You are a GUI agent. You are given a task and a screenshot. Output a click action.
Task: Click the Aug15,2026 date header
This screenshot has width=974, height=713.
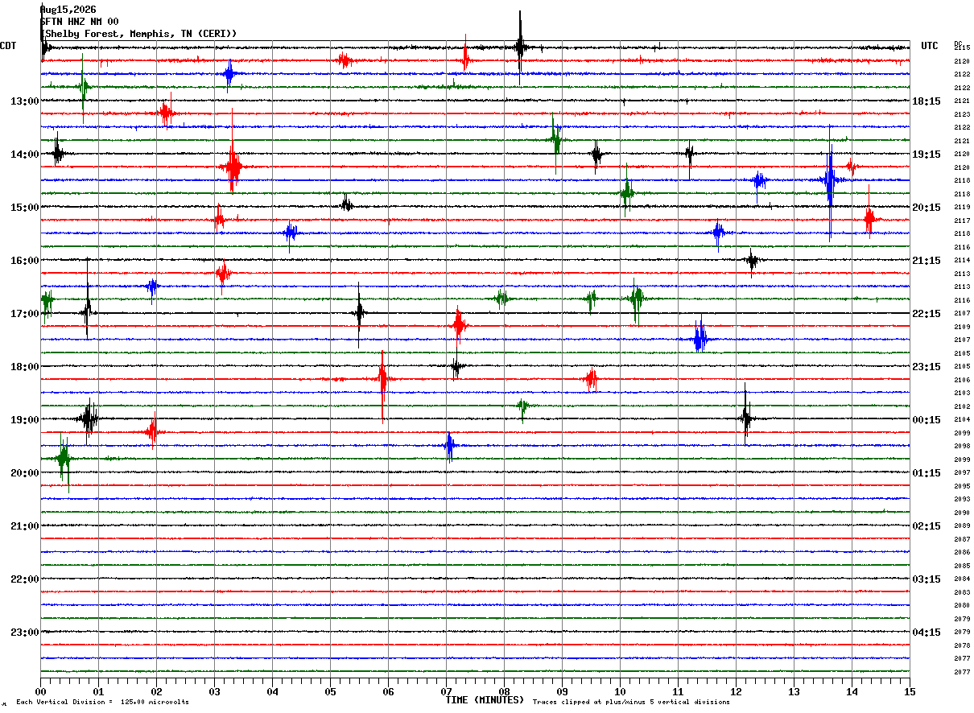(x=68, y=10)
